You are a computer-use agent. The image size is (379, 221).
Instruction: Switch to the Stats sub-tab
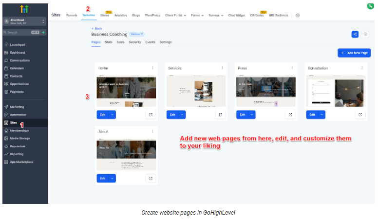[109, 42]
